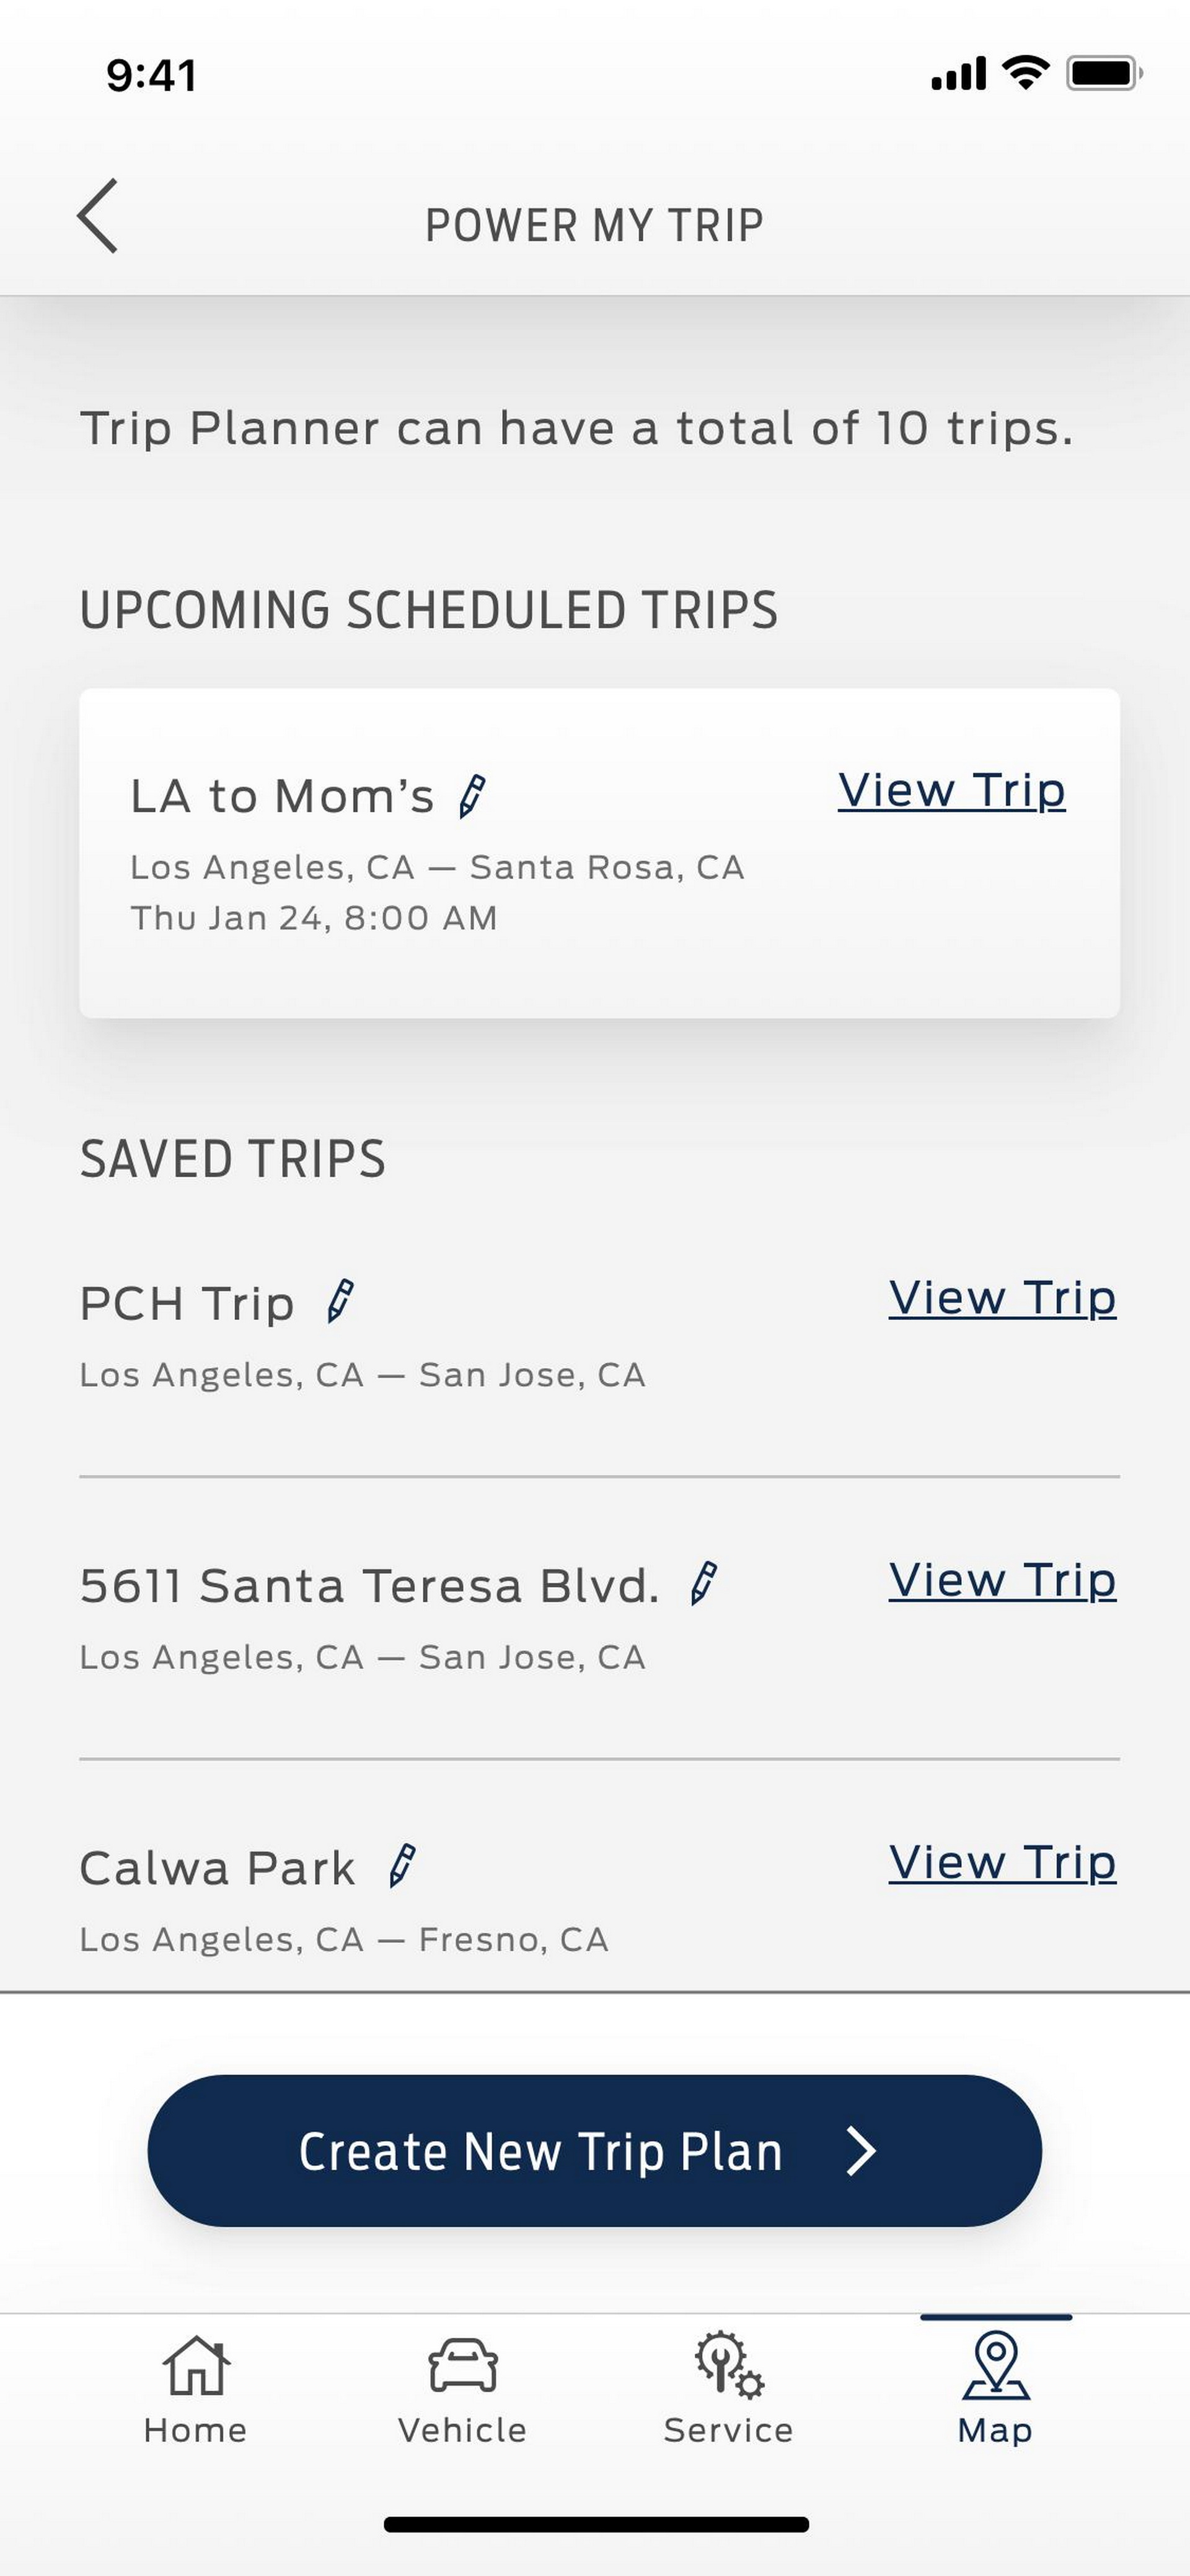View the 5611 Santa Teresa Blvd. trip
1190x2576 pixels.
point(1002,1581)
